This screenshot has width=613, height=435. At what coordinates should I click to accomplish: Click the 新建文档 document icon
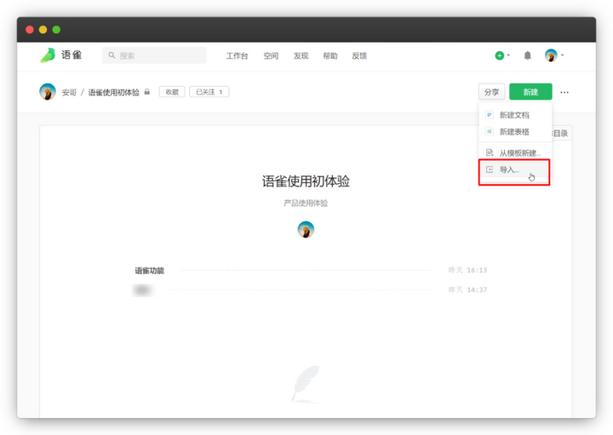coord(489,115)
